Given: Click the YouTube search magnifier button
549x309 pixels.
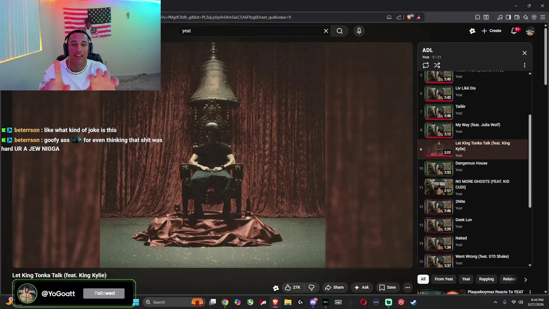Looking at the screenshot, I should coord(340,31).
